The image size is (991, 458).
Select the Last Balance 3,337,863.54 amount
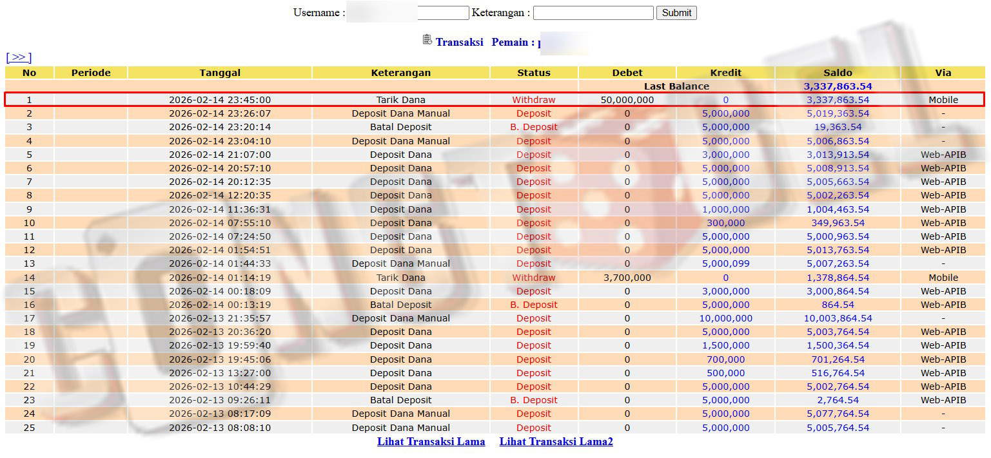tap(837, 86)
